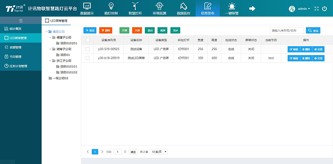Click the 查询 search button
This screenshot has width=333, height=164.
pos(313,30)
